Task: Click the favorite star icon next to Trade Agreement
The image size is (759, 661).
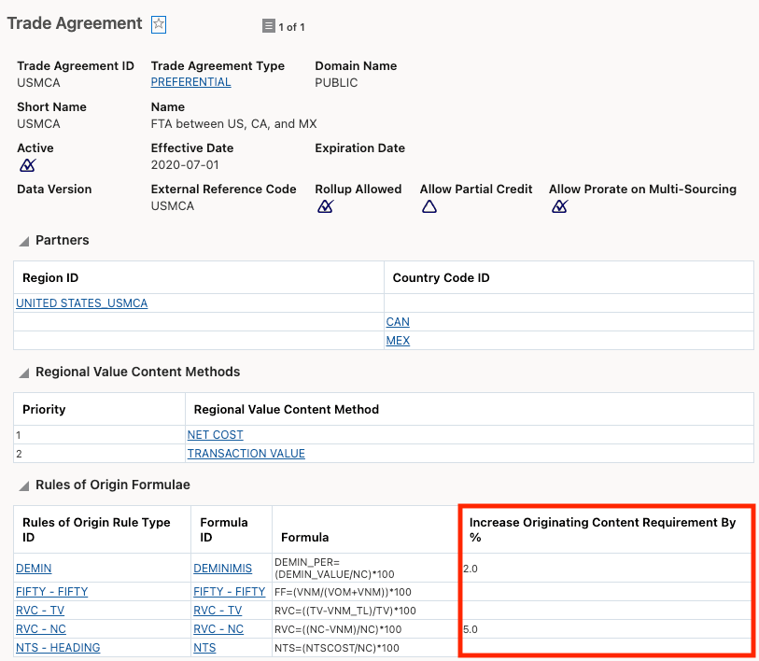Action: click(158, 24)
